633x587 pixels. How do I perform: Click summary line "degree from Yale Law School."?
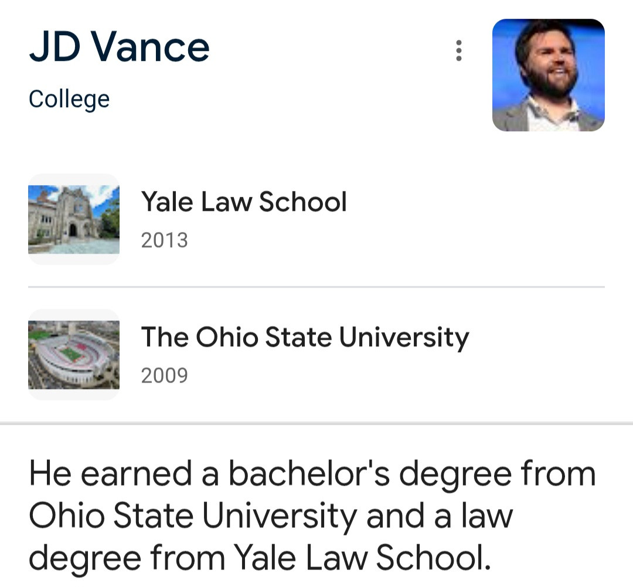[259, 558]
